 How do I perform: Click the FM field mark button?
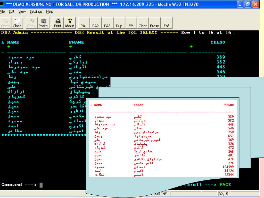[x=131, y=23]
